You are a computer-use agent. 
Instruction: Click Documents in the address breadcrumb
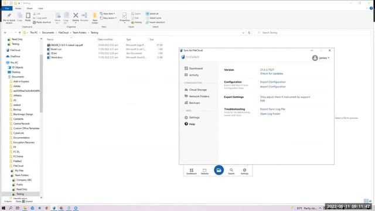pos(48,33)
